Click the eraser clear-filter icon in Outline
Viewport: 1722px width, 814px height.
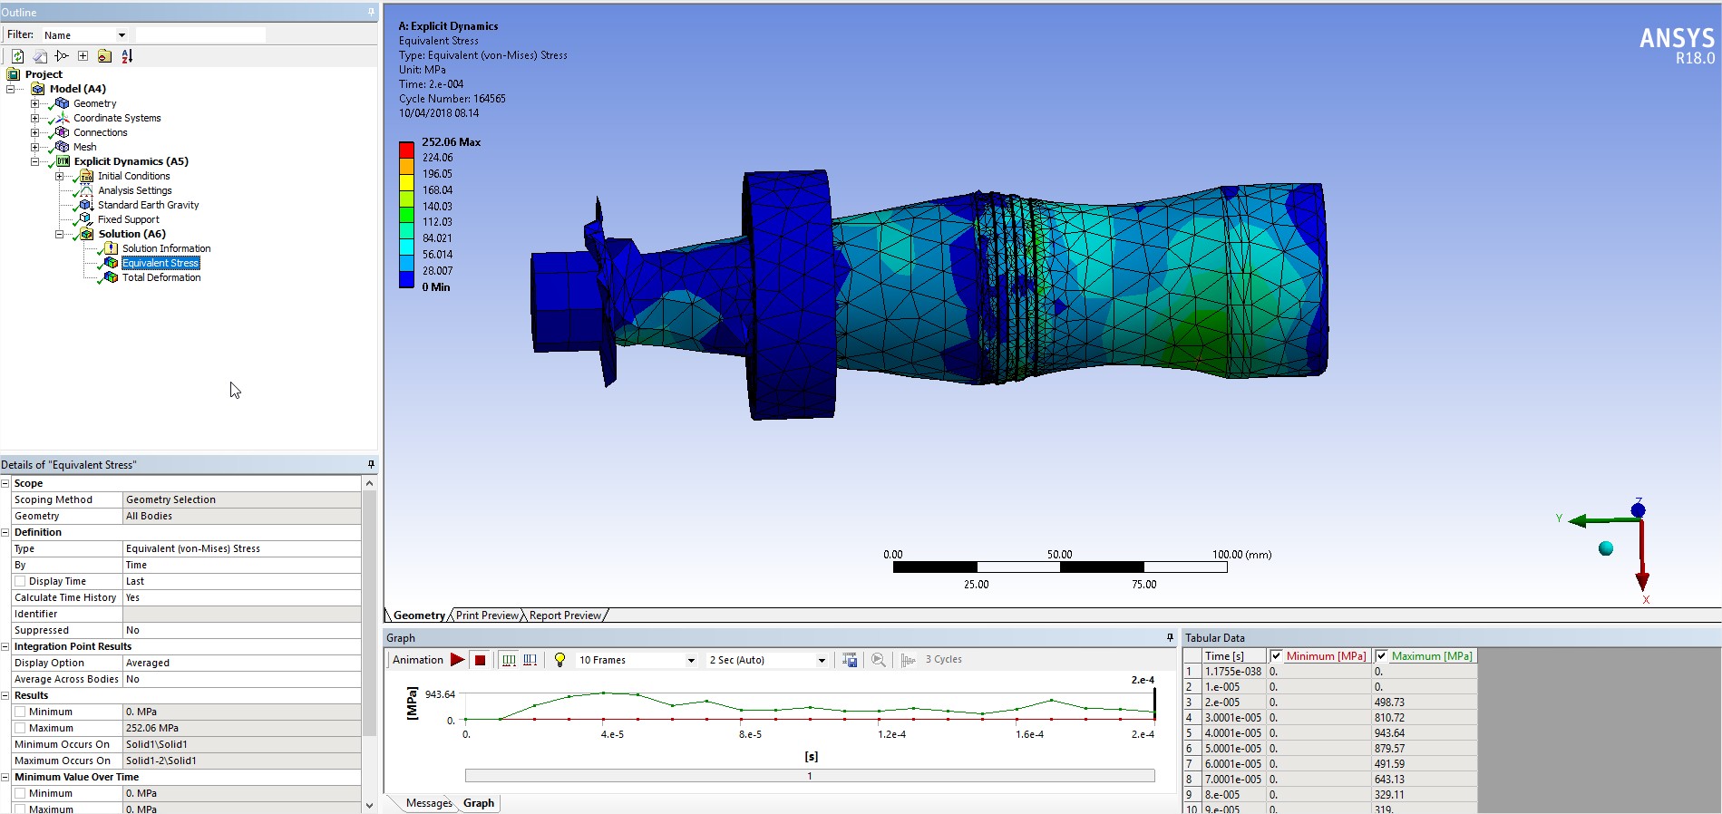pos(40,56)
